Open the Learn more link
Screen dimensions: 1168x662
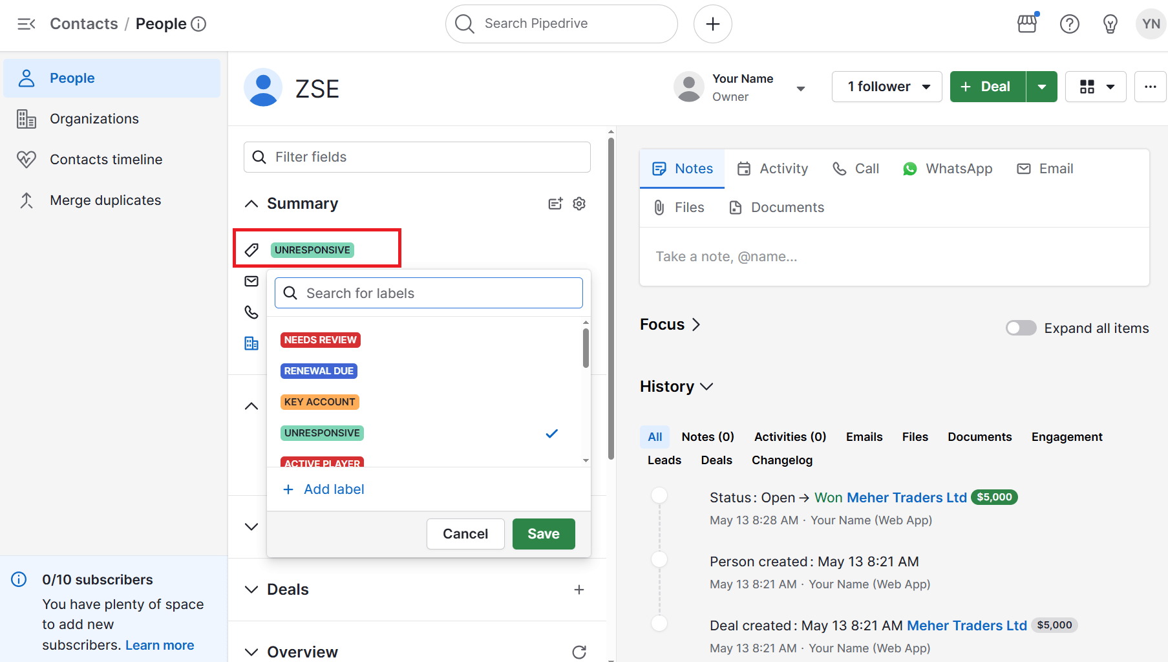point(160,645)
